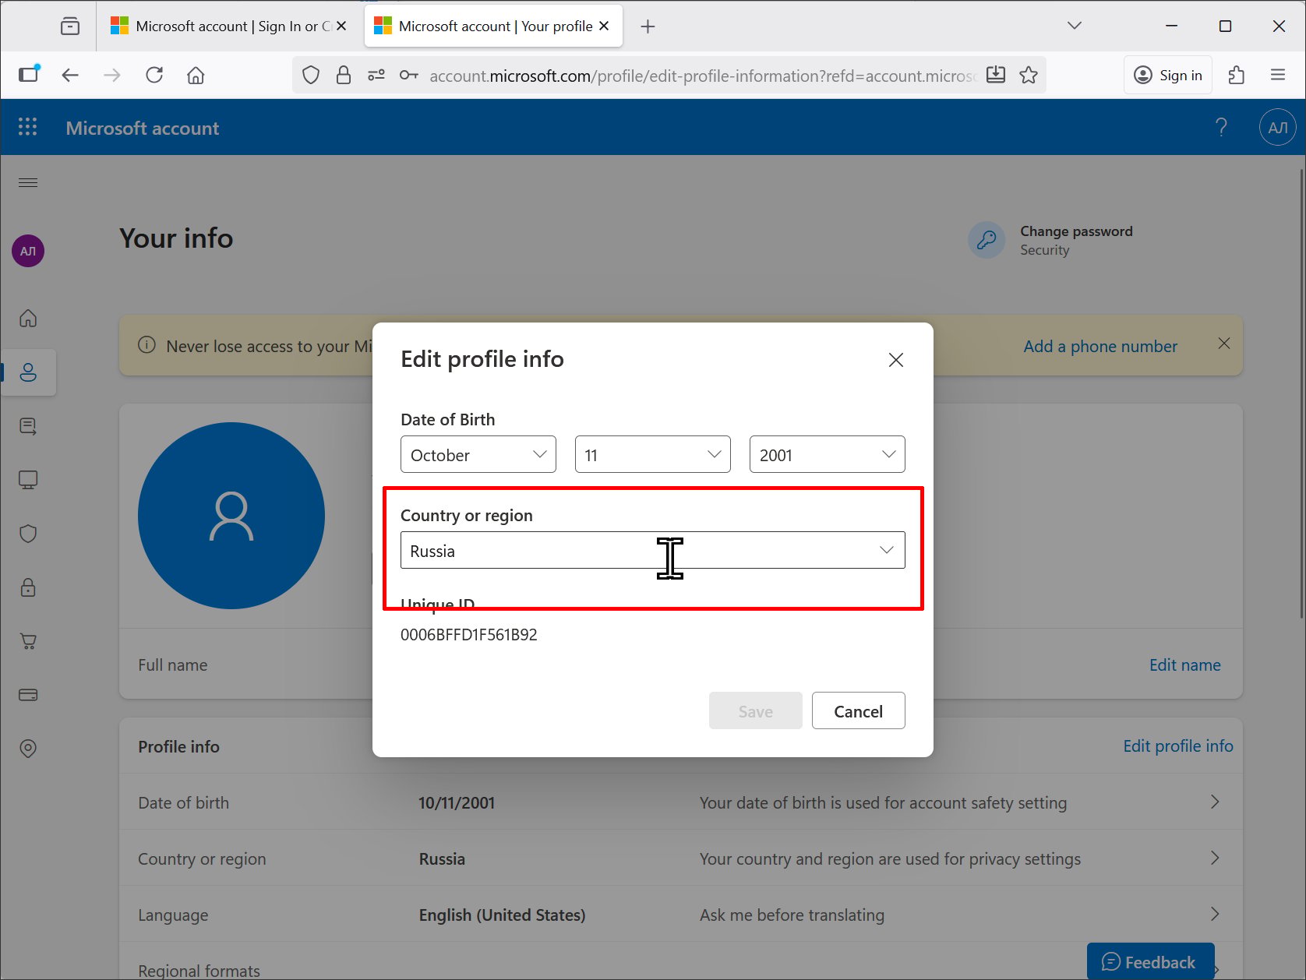This screenshot has height=980, width=1306.
Task: Reload the current page
Action: click(x=154, y=75)
